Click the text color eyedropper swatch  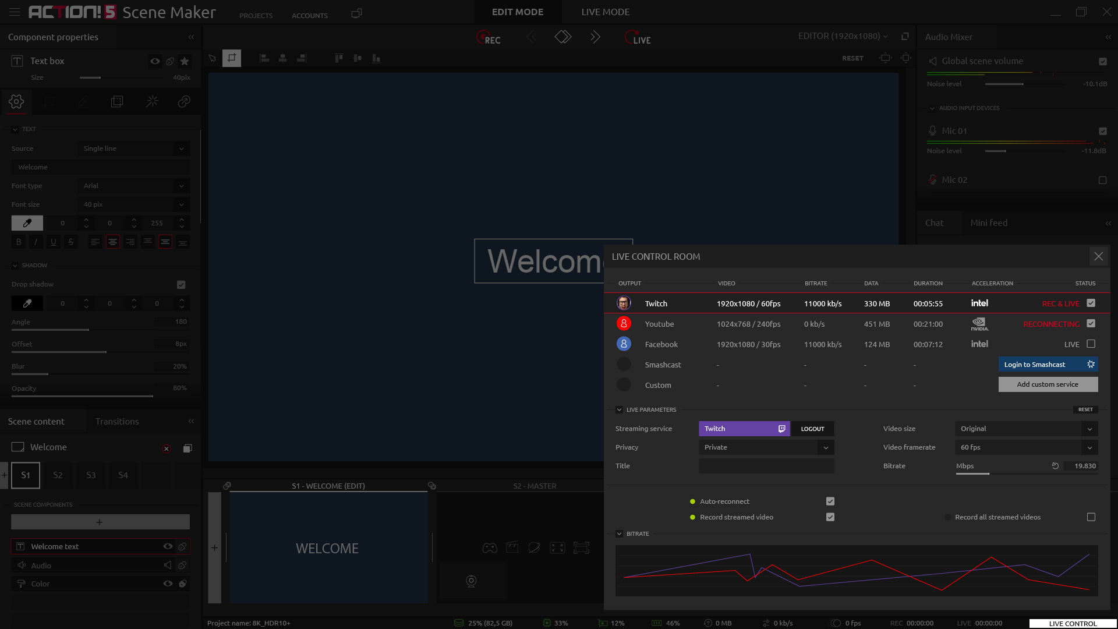click(27, 223)
